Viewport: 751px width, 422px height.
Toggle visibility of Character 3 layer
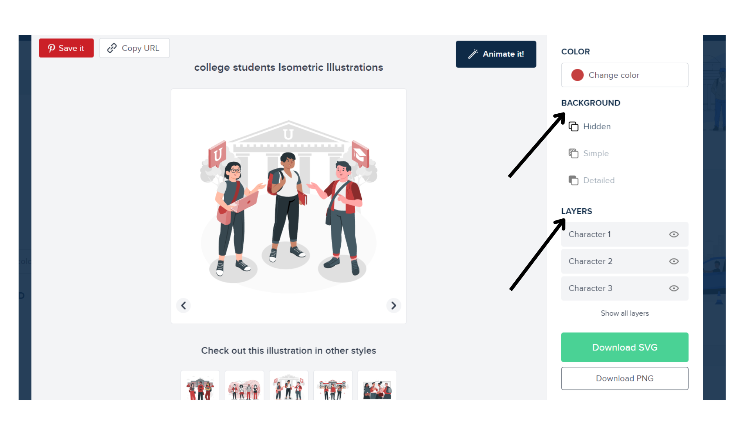674,288
